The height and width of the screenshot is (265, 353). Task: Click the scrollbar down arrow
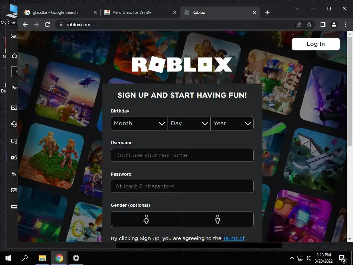[x=350, y=239]
